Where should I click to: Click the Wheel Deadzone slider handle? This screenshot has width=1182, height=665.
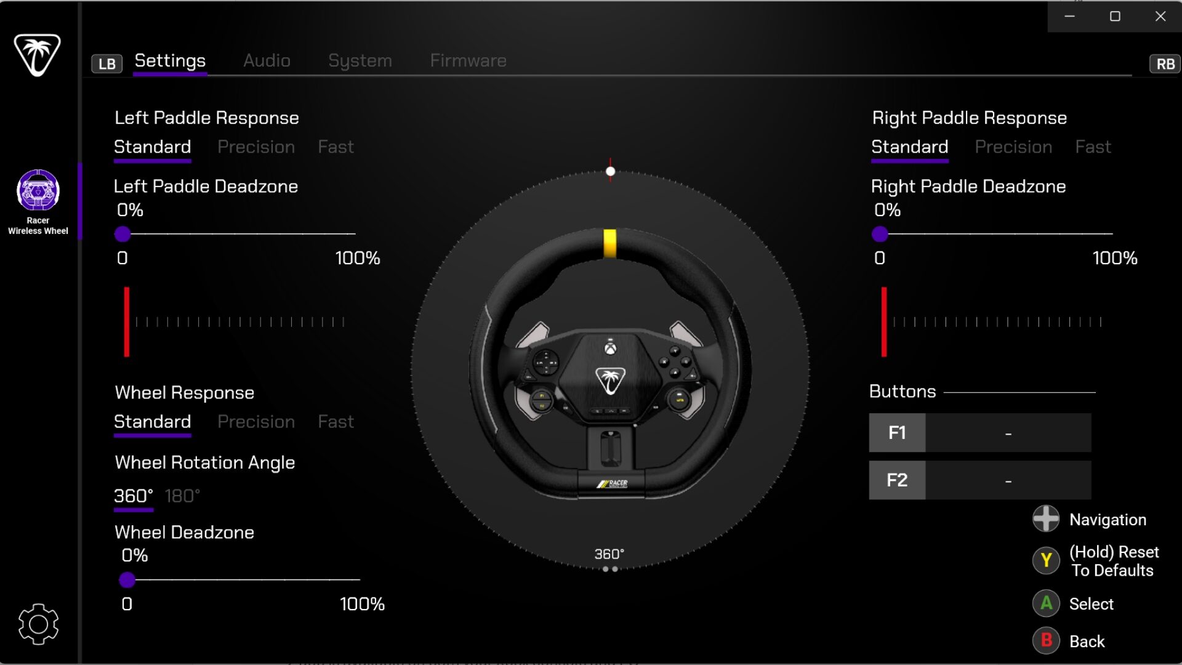[x=127, y=579]
